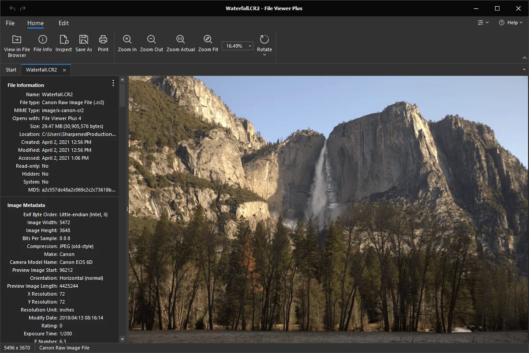
Task: Switch to the Edit ribbon tab
Action: (63, 23)
